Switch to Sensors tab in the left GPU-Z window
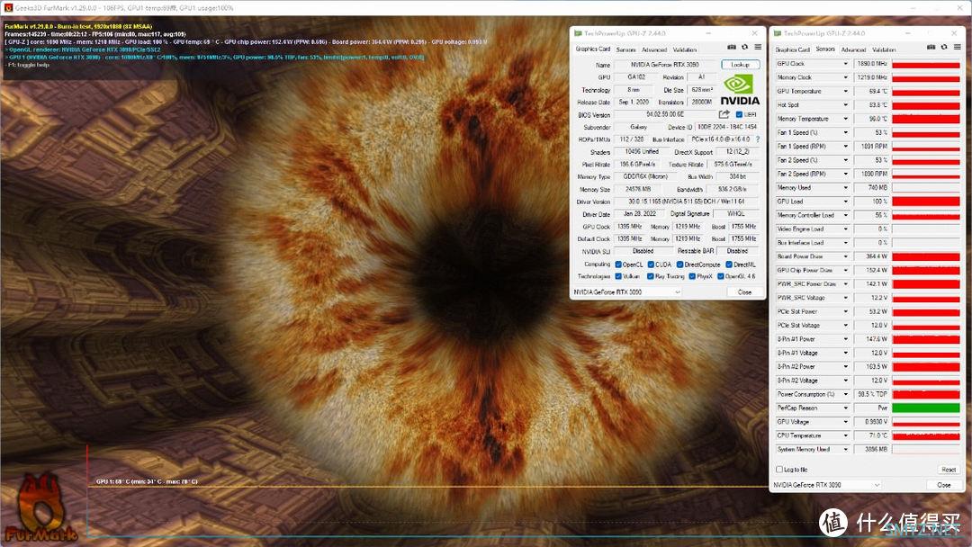Viewport: 972px width, 547px height. click(626, 49)
